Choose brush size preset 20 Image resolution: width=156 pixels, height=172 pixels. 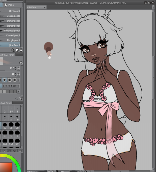[x=5, y=126]
